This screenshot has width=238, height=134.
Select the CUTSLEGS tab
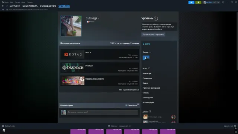click(64, 6)
